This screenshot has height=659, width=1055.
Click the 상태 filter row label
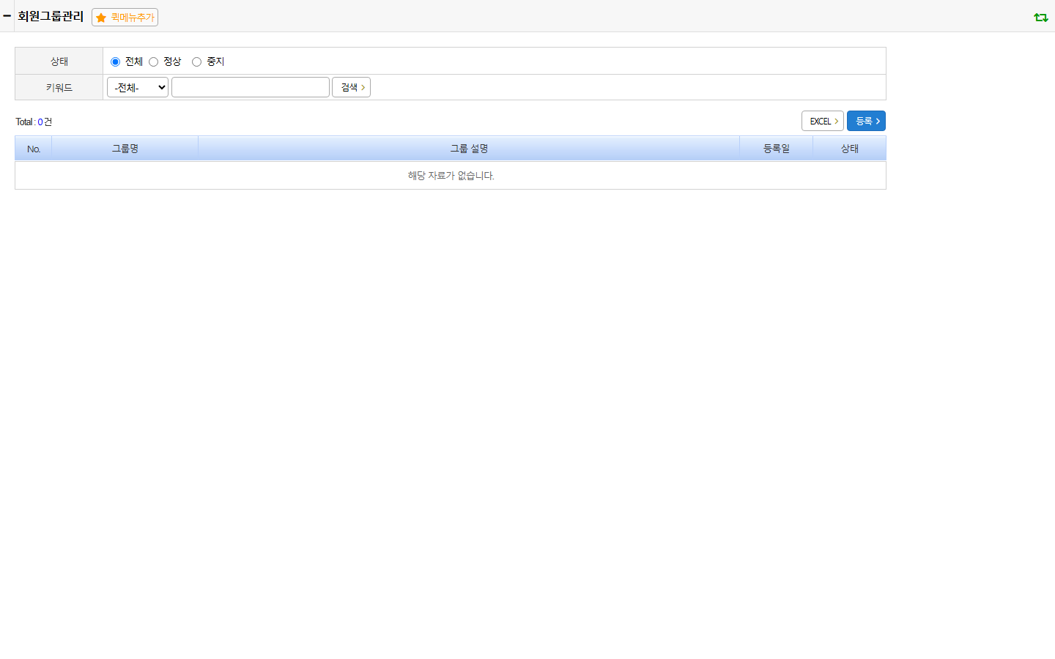coord(59,62)
